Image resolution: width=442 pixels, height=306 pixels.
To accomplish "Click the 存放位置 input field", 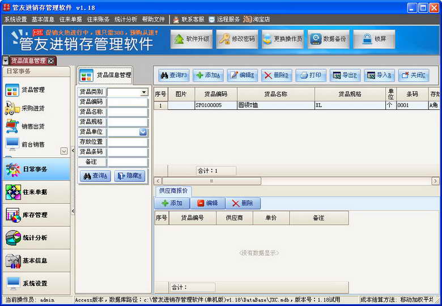I will pyautogui.click(x=127, y=142).
